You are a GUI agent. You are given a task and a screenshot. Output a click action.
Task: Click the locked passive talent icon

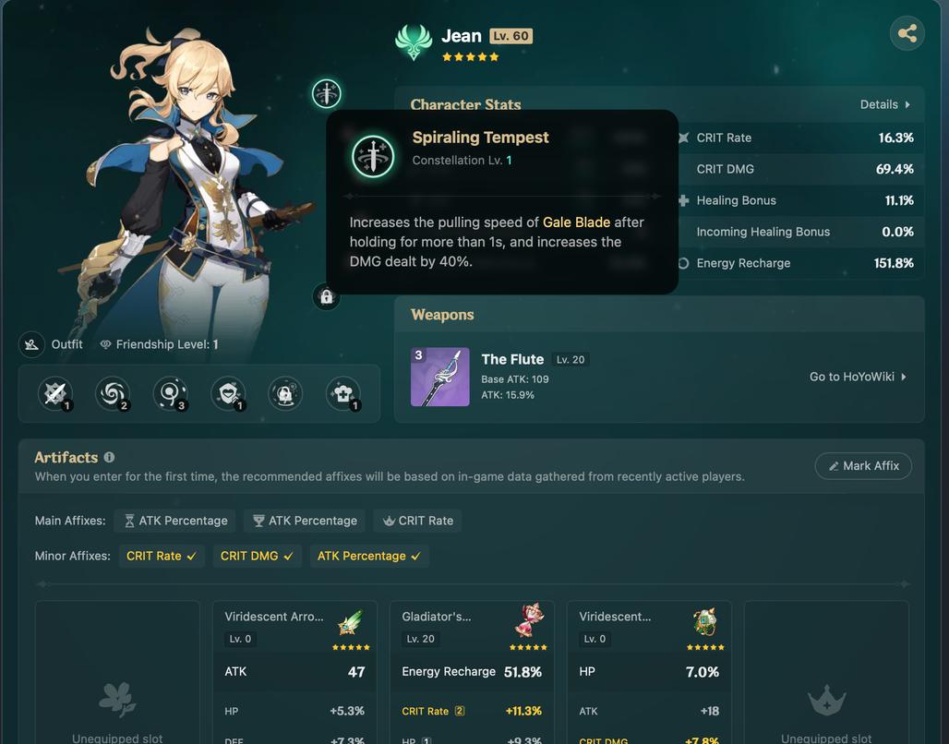click(285, 393)
